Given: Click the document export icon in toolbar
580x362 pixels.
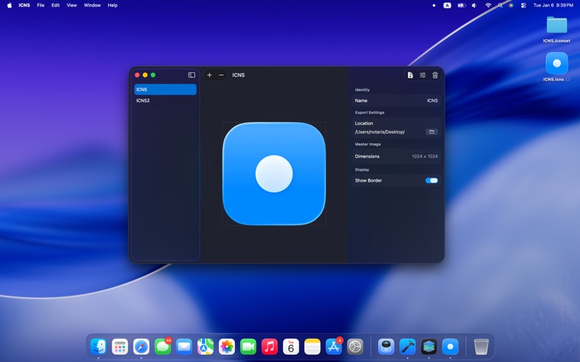Looking at the screenshot, I should tap(410, 75).
